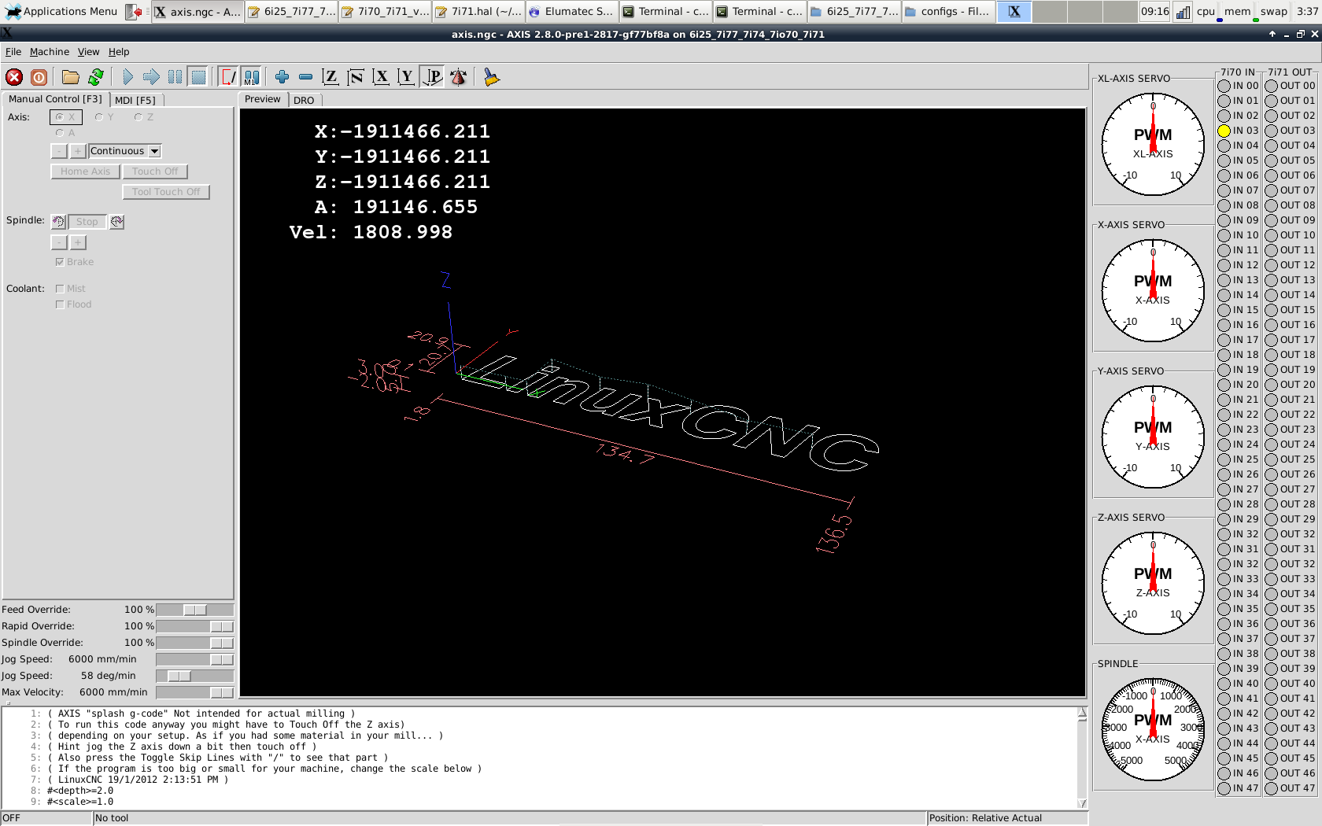1322x826 pixels.
Task: Open the File menu
Action: click(x=13, y=52)
